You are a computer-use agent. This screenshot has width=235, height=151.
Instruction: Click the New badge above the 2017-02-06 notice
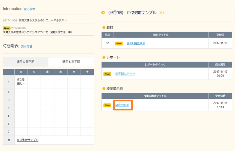pos(6,28)
